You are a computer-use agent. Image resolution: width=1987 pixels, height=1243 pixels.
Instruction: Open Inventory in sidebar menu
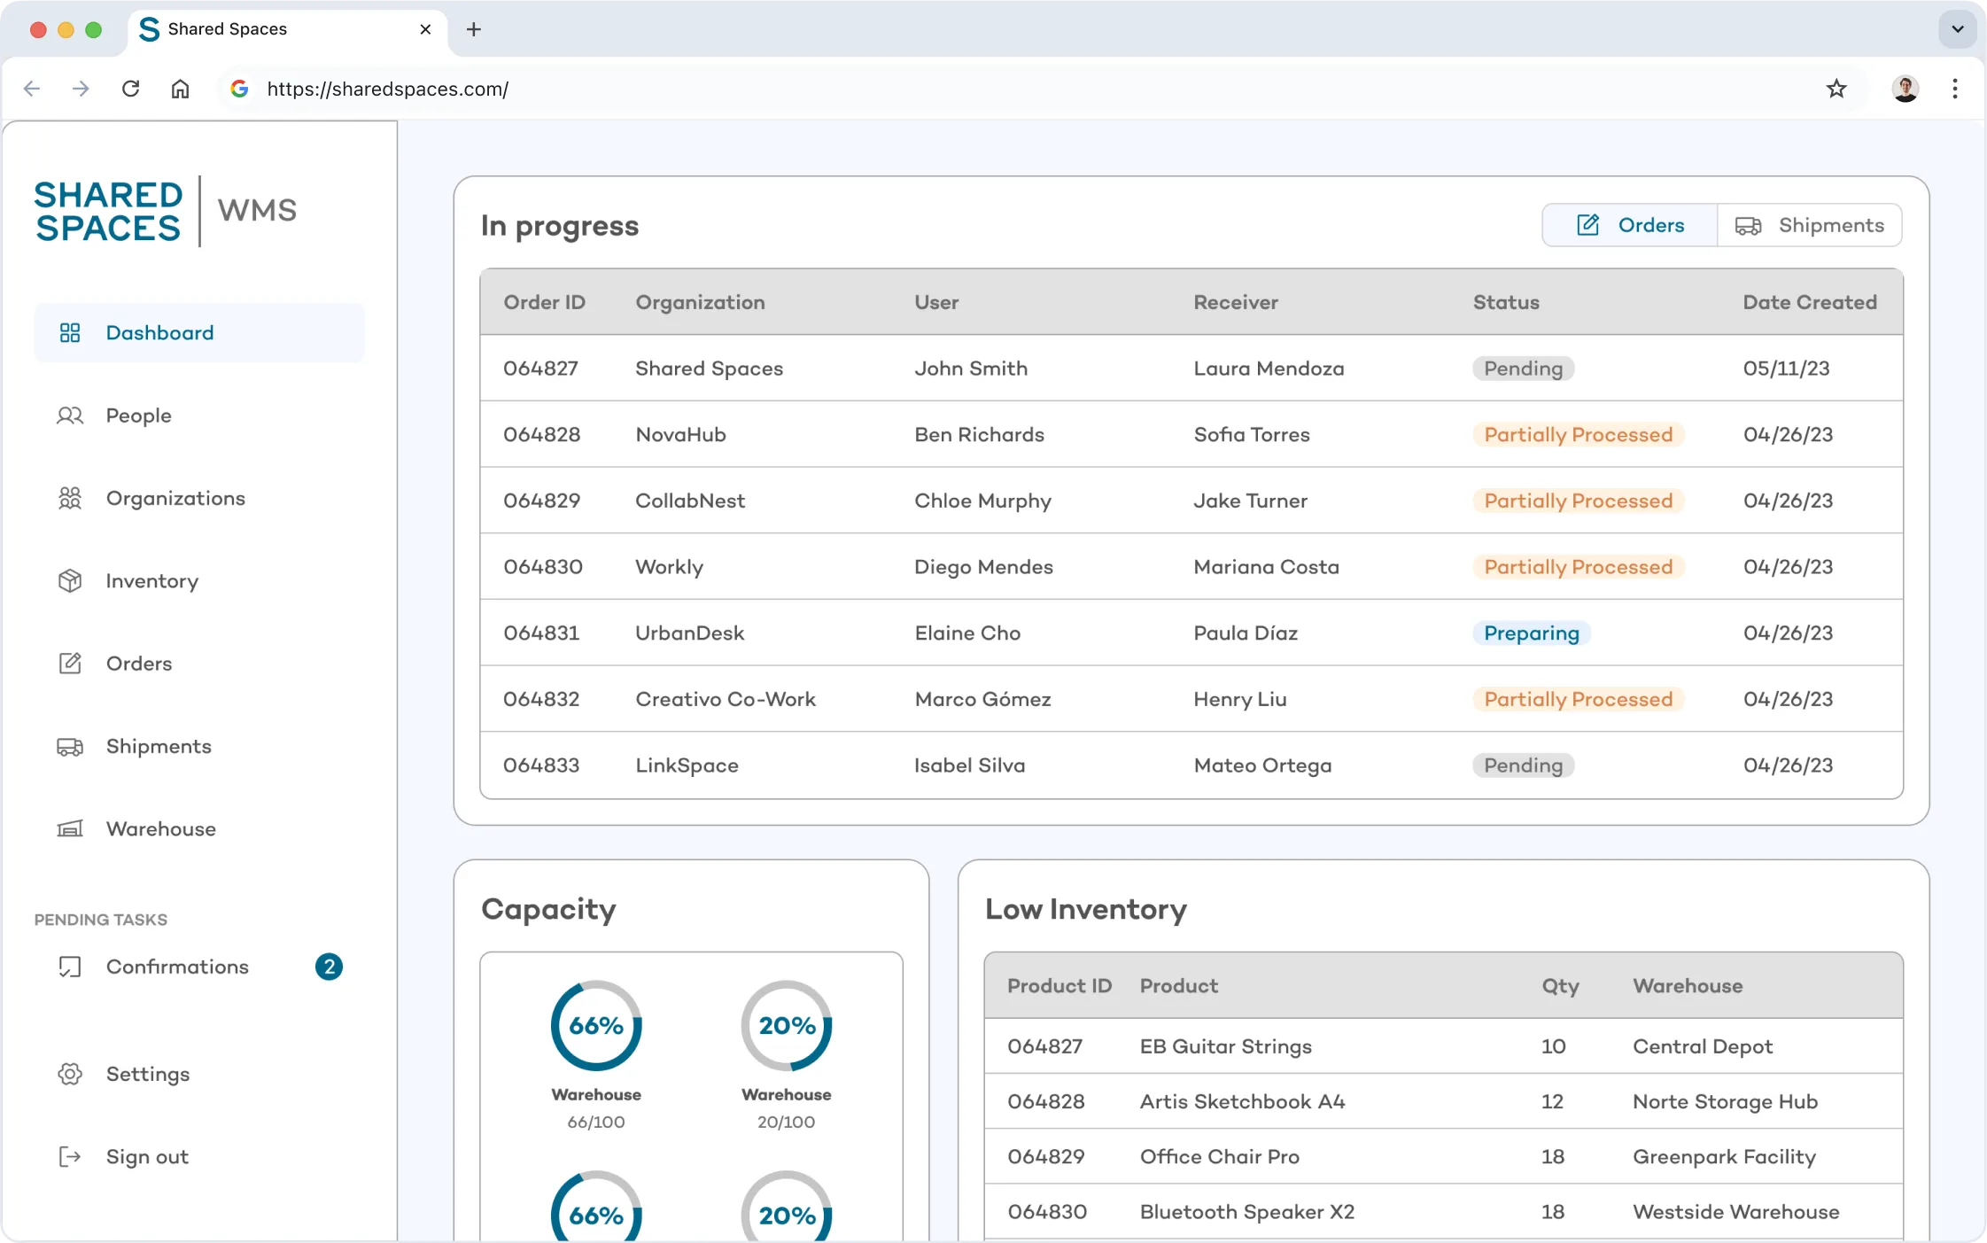pos(151,580)
